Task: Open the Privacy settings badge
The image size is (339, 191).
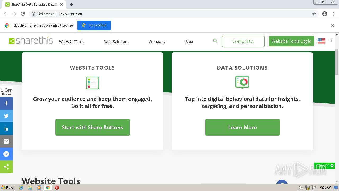Action: click(324, 166)
